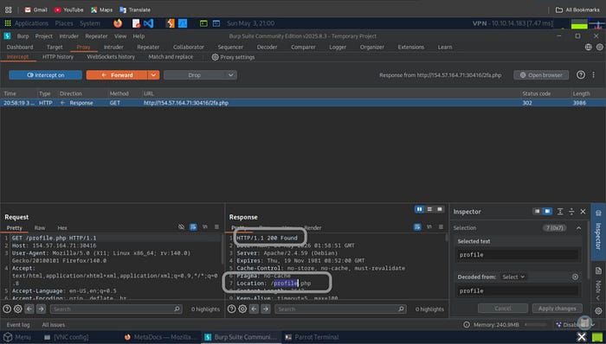Screen dimensions: 606x344
Task: Launch Firefox from the system panel
Action: pyautogui.click(x=118, y=23)
